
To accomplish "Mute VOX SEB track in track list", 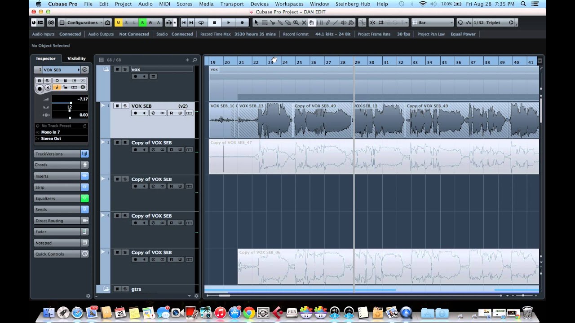I will pyautogui.click(x=117, y=106).
